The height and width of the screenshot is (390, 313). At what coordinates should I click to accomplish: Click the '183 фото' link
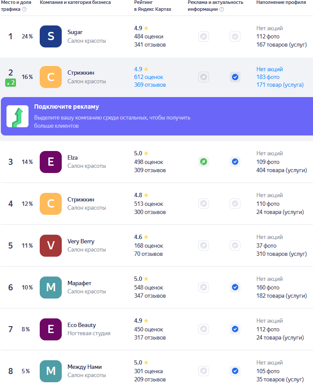(268, 77)
